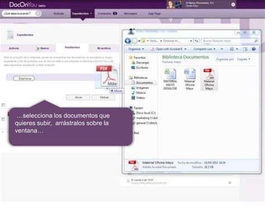The height and width of the screenshot is (221, 265).
Task: Switch to the Mi archivo tab
Action: (104, 48)
